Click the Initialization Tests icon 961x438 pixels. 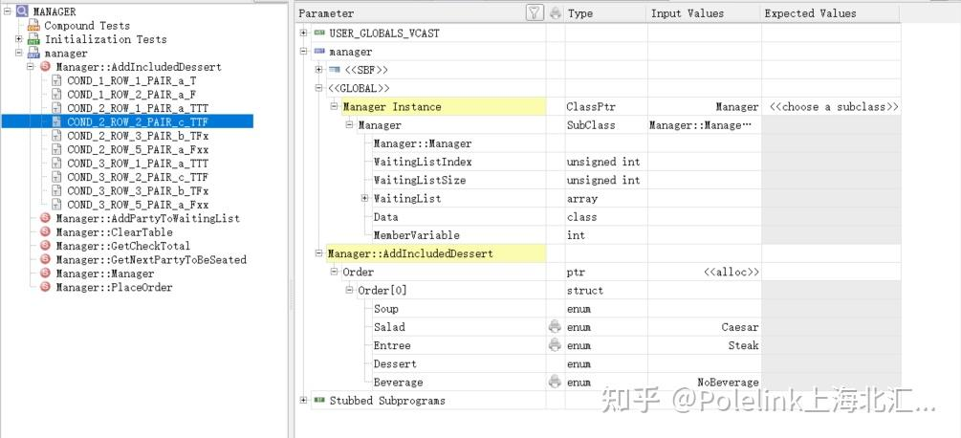click(33, 39)
